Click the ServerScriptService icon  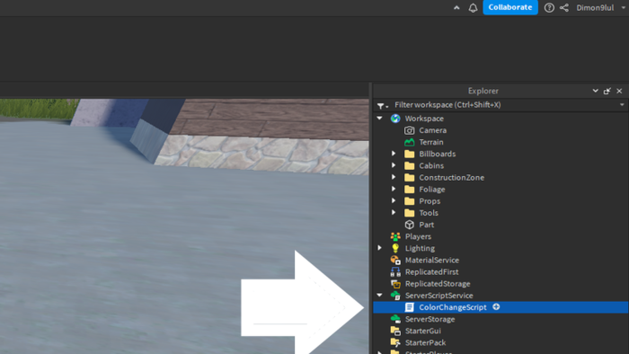pyautogui.click(x=395, y=296)
